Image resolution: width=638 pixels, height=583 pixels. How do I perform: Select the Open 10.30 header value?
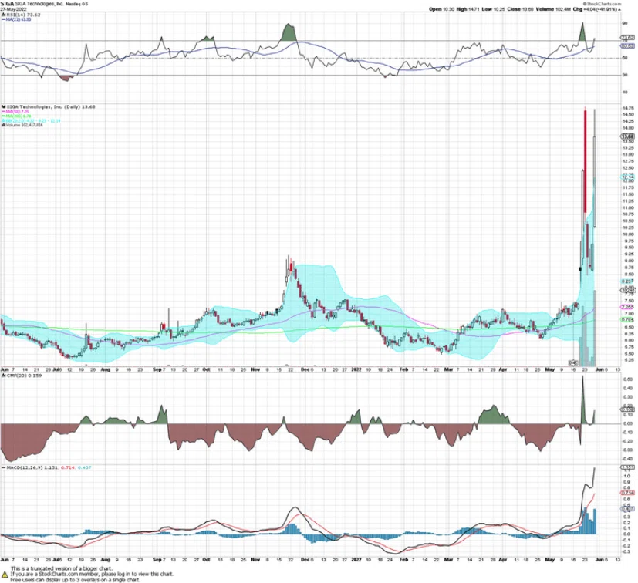[x=442, y=9]
